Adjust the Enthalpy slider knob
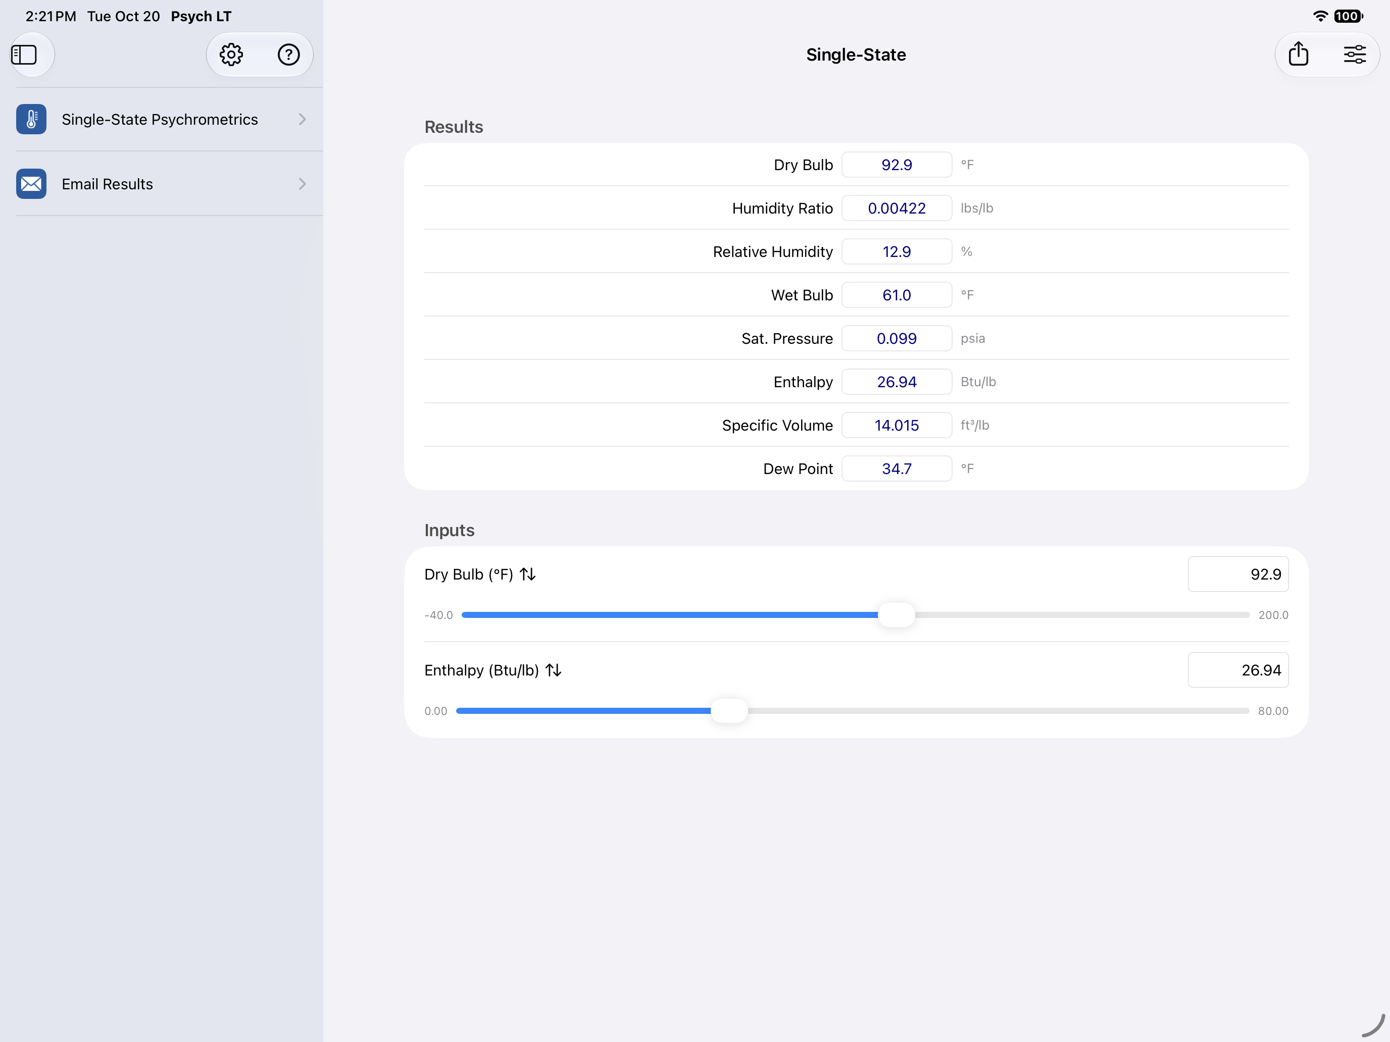The width and height of the screenshot is (1390, 1042). [x=729, y=711]
